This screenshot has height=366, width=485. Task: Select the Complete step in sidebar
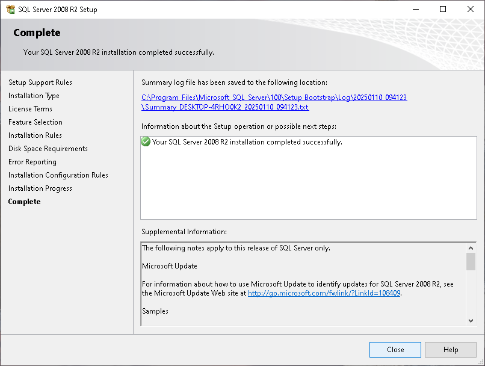(25, 202)
